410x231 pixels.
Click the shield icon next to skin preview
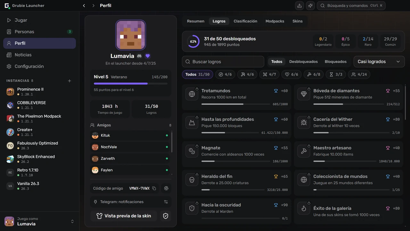tap(166, 216)
